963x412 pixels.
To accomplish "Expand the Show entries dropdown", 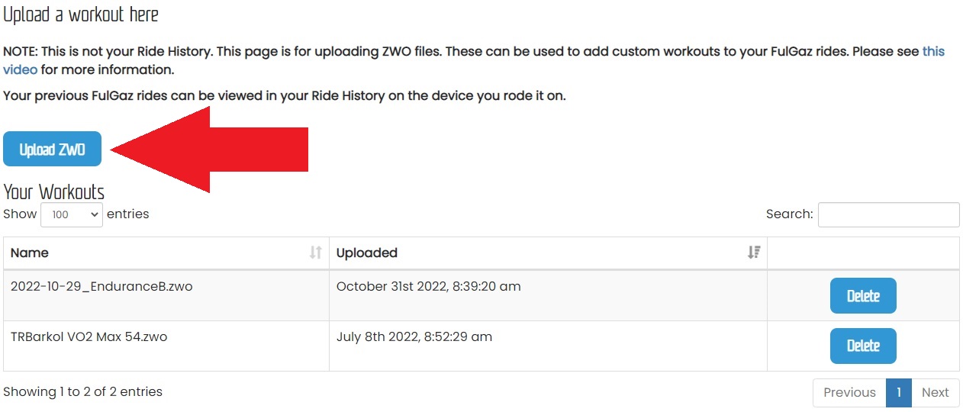I will (x=71, y=214).
